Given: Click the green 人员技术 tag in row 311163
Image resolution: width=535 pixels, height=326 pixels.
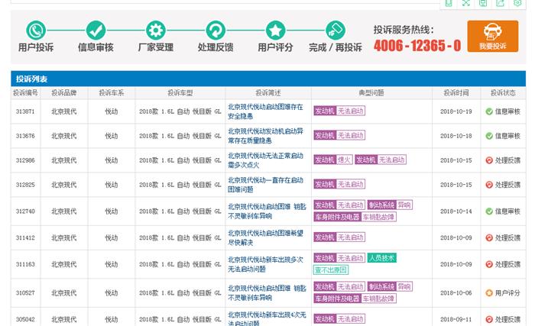Looking at the screenshot, I should pos(382,258).
